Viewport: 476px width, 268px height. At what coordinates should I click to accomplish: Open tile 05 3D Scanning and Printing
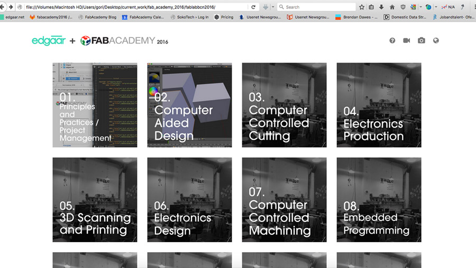tap(95, 200)
